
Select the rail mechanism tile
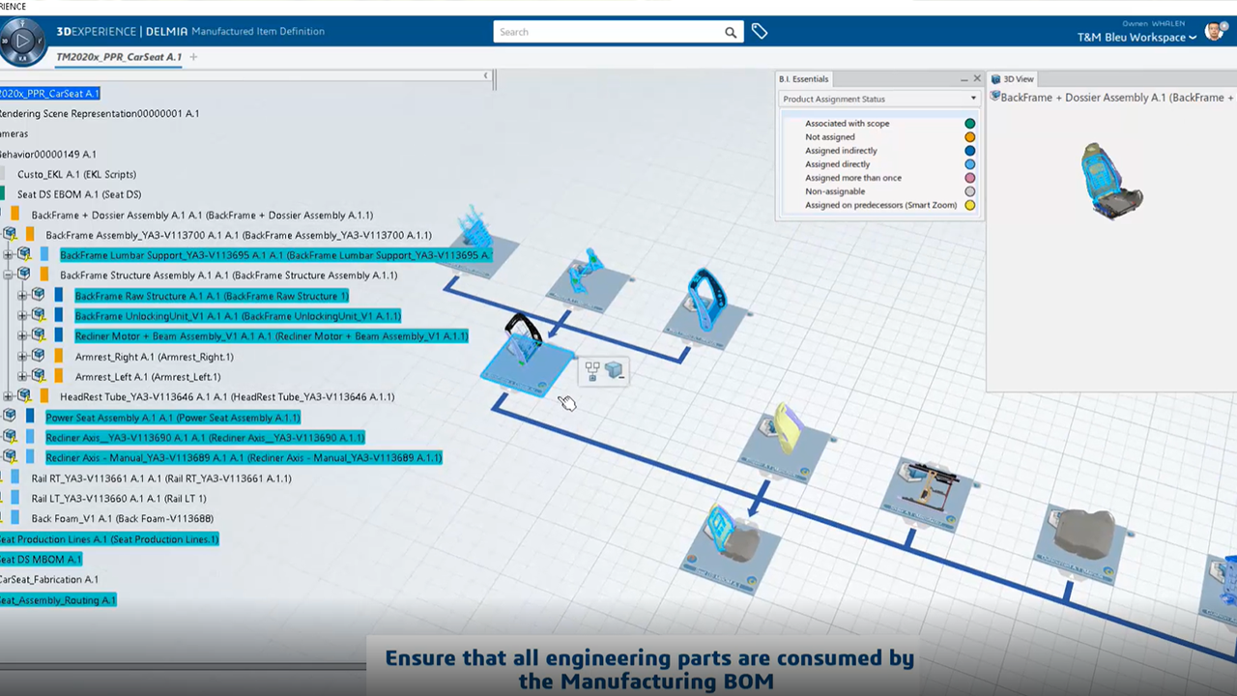pos(928,495)
